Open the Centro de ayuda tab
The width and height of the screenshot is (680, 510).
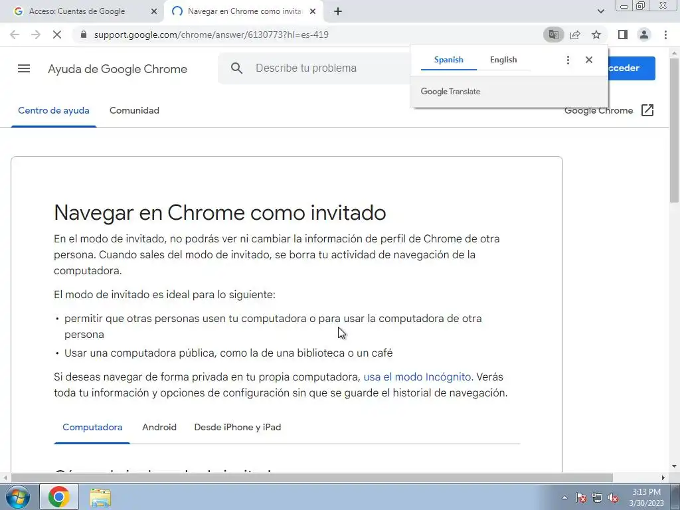(x=54, y=111)
